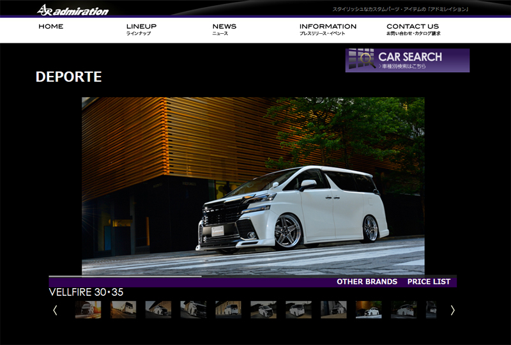Select the first Vellfire thumbnail
This screenshot has width=511, height=345.
click(x=88, y=310)
